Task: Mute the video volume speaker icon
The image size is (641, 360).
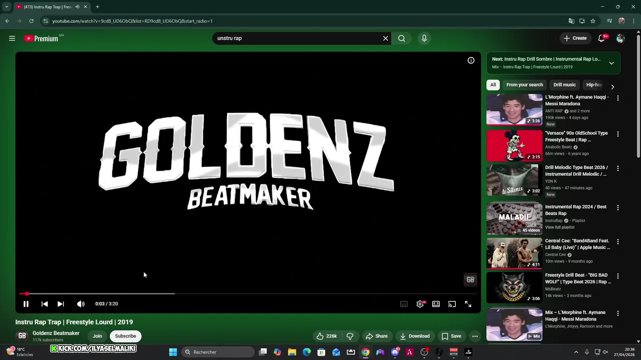Action: (81, 303)
